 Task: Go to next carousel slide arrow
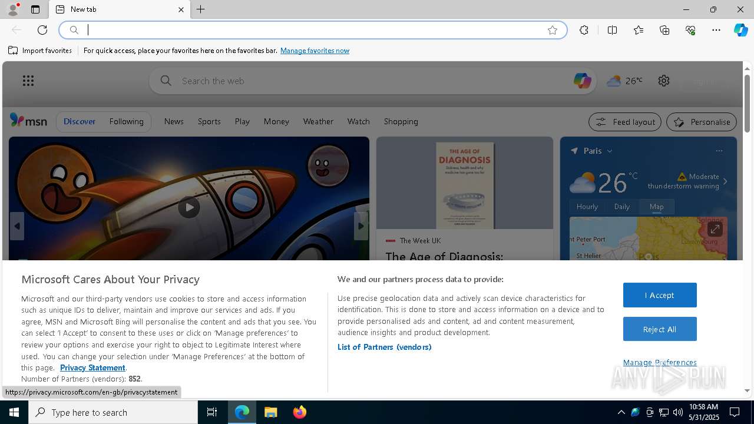(361, 226)
